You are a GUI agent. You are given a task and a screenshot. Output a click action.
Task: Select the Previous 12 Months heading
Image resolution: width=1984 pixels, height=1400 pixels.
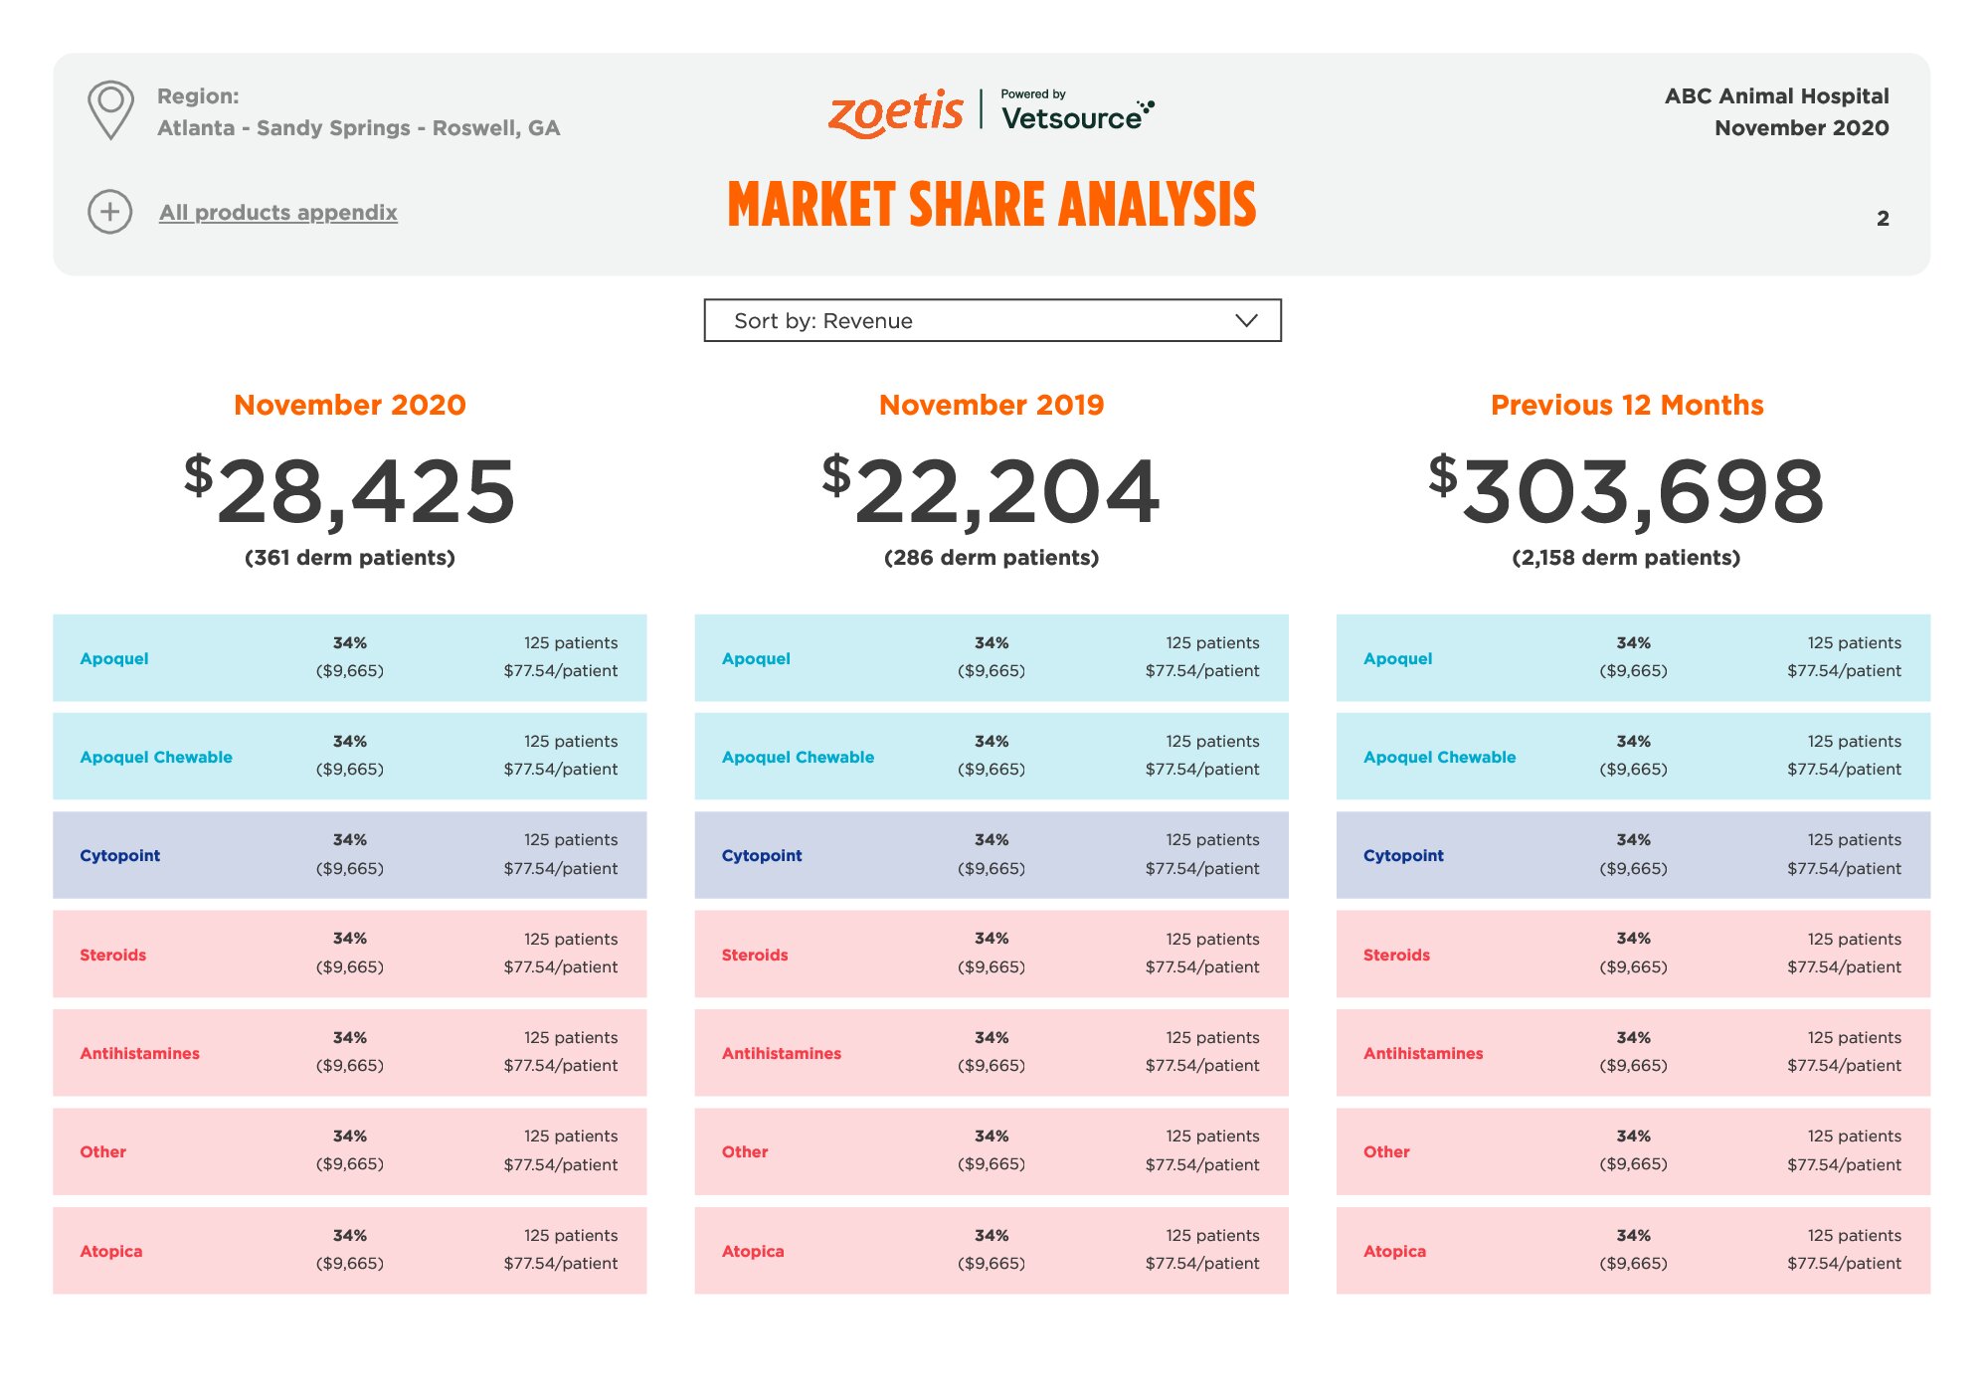pos(1627,405)
